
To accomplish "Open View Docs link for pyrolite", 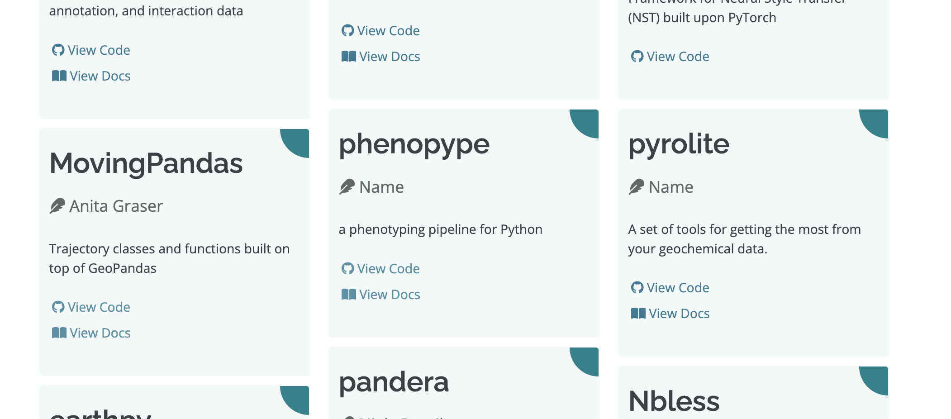I will (x=670, y=314).
